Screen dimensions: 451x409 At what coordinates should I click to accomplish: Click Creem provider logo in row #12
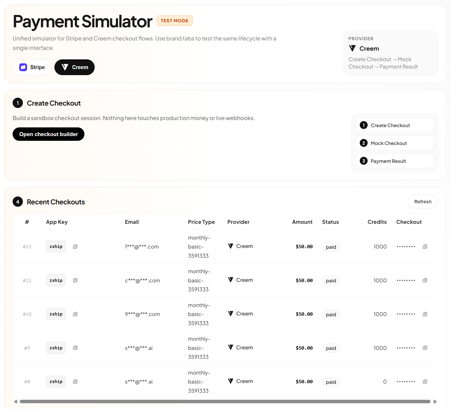(x=231, y=246)
